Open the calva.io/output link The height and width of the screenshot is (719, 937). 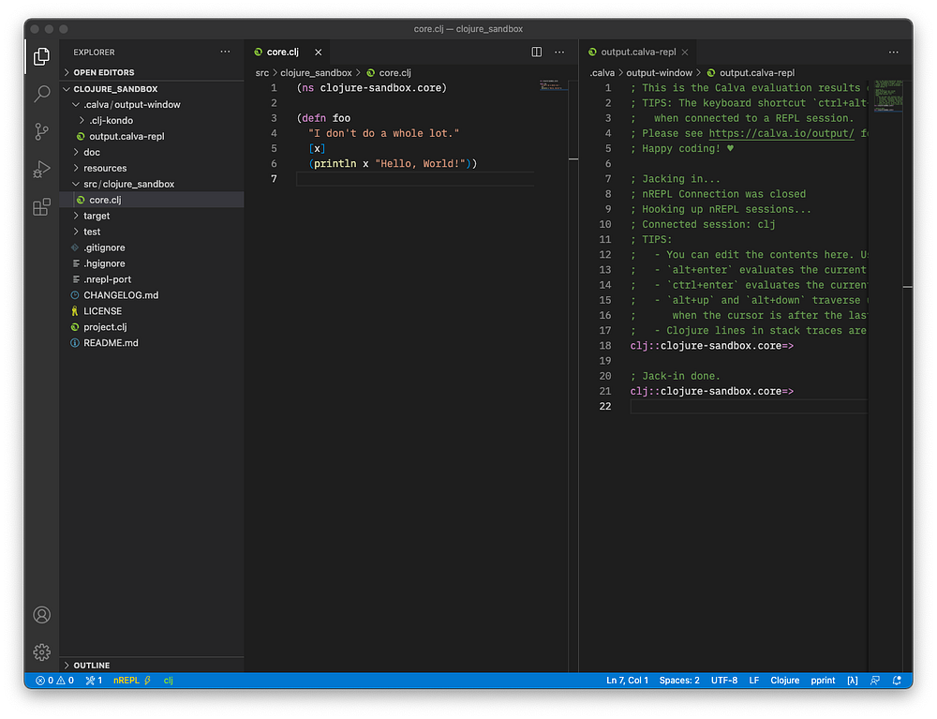point(781,133)
